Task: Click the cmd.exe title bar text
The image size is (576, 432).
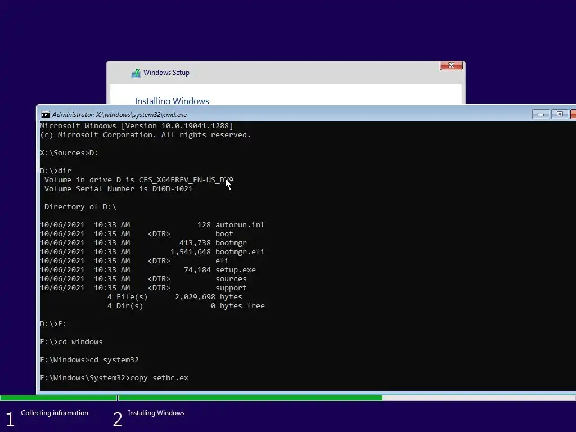Action: coord(119,115)
